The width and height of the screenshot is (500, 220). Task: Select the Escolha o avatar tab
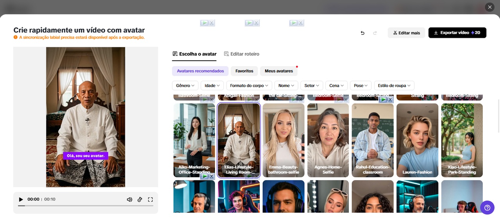tap(194, 54)
